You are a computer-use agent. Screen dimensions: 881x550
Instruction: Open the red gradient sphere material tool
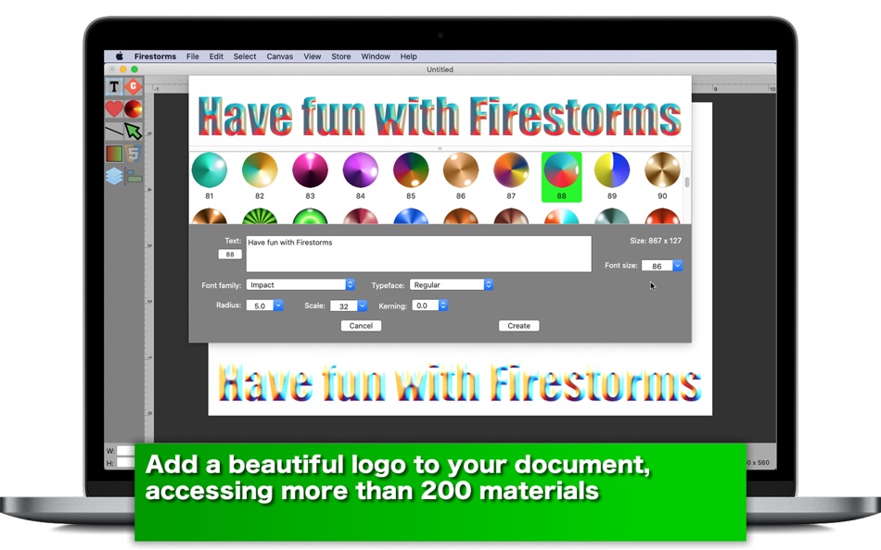[134, 109]
